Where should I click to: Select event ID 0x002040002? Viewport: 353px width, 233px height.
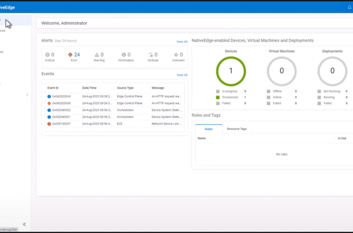[x=62, y=110]
